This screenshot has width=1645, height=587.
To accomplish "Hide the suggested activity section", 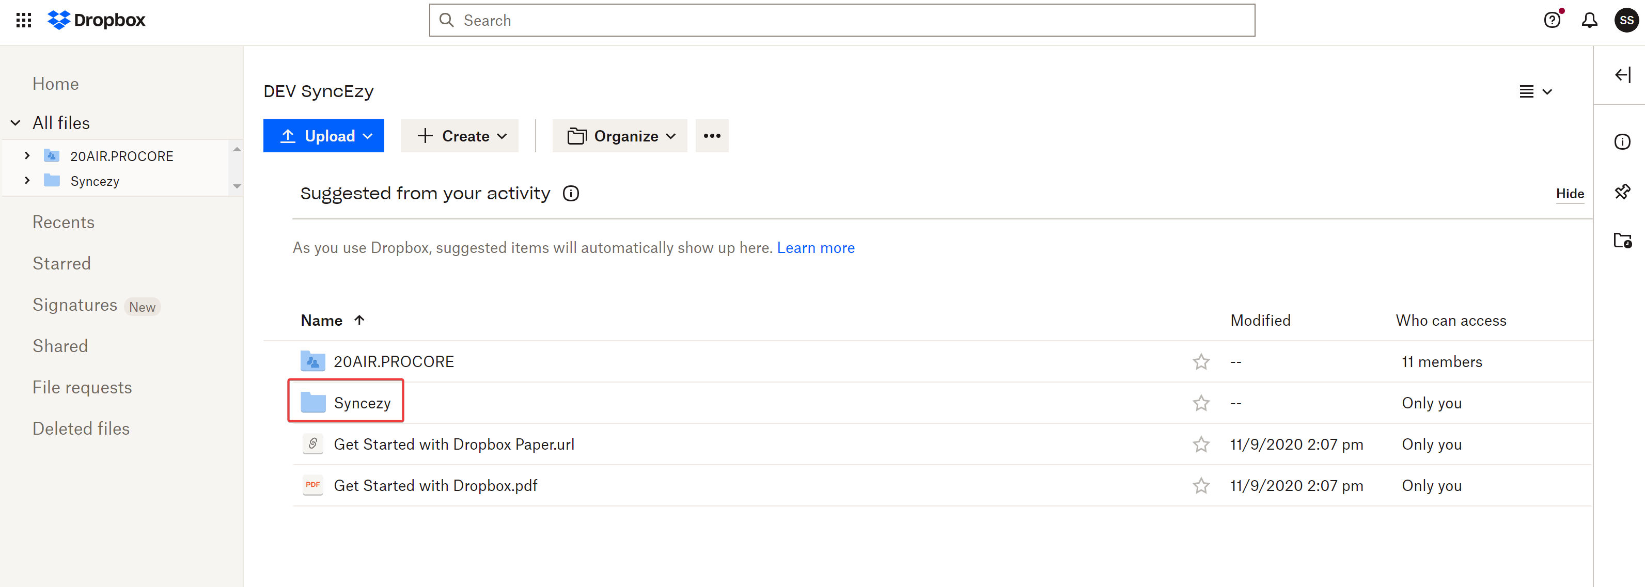I will [1570, 193].
